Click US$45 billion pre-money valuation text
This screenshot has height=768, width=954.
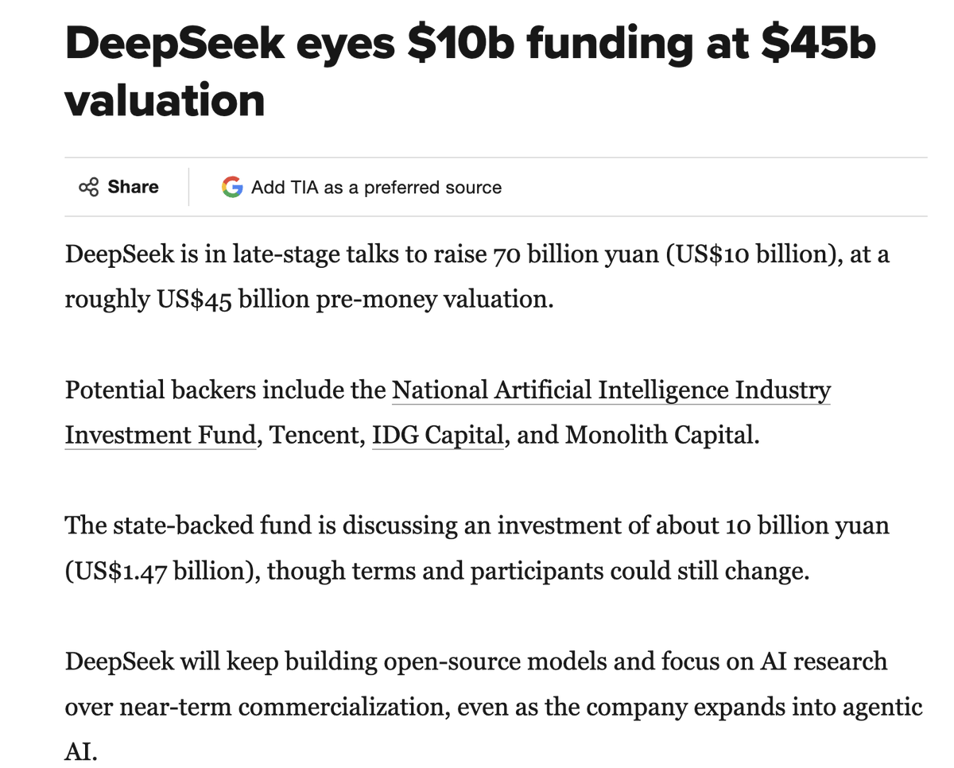pos(354,301)
